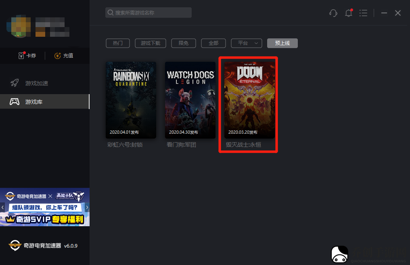Open Rainbow Six Quarantine game cover
The width and height of the screenshot is (410, 265).
[131, 100]
